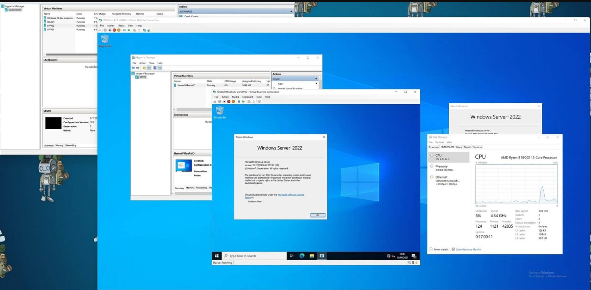Select NestedVMonAMD row in nested VM list

pyautogui.click(x=222, y=85)
